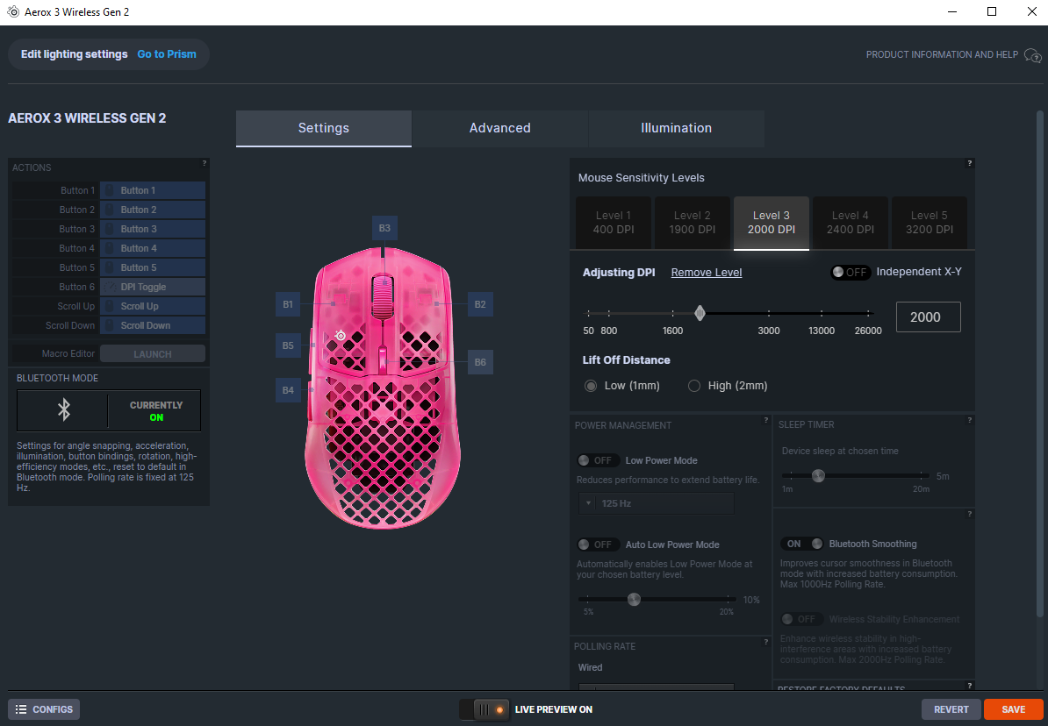Open the product information help chat icon

[x=1032, y=55]
